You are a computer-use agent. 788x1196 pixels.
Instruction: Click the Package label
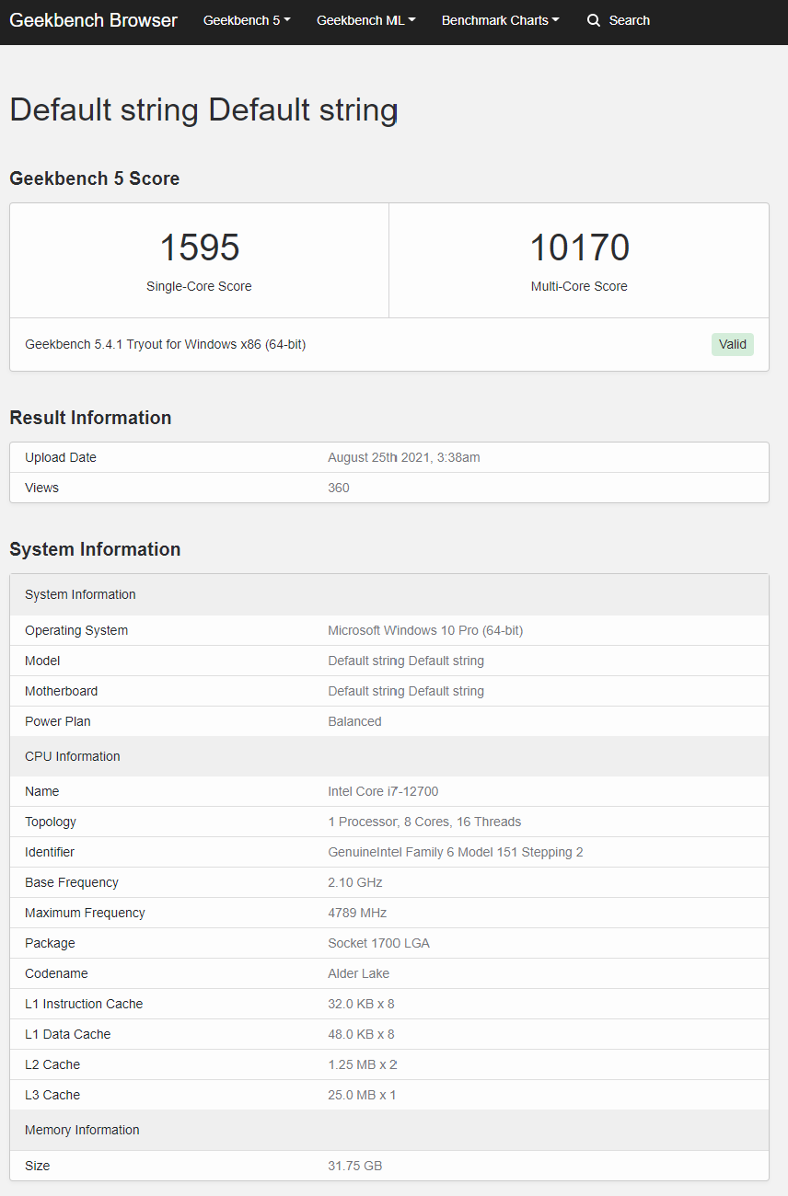[50, 943]
